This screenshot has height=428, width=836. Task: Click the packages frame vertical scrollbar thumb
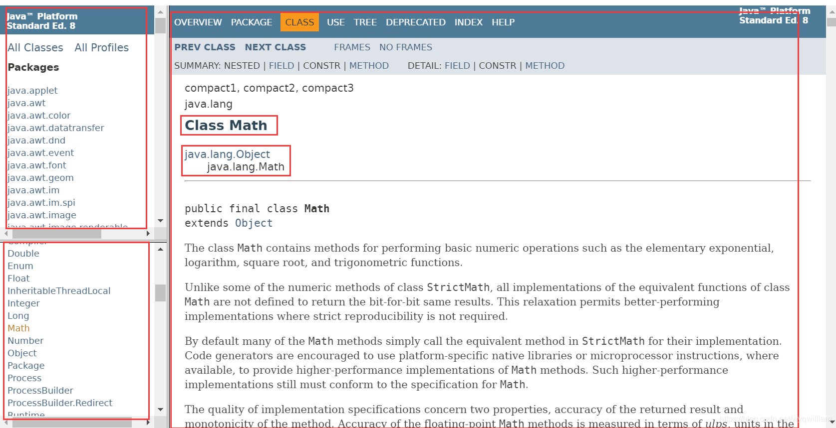tap(160, 26)
